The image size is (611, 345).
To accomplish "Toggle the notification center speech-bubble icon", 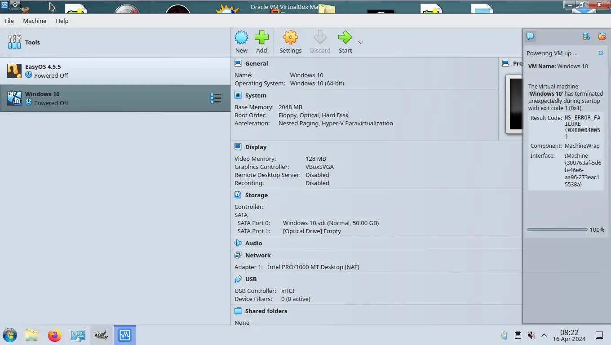I will 530,36.
